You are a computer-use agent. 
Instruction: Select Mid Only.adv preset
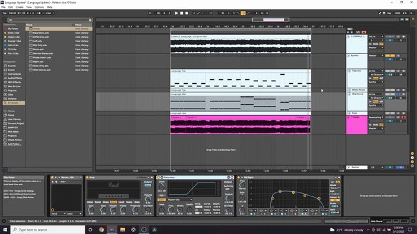coord(40,45)
